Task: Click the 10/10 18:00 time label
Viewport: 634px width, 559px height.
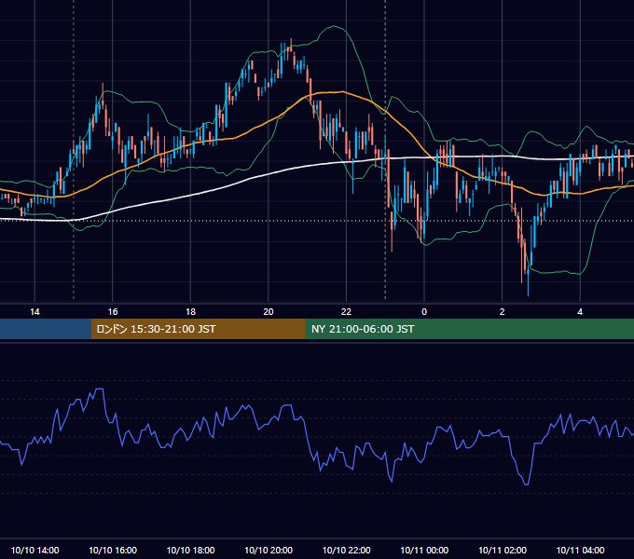Action: pos(190,550)
